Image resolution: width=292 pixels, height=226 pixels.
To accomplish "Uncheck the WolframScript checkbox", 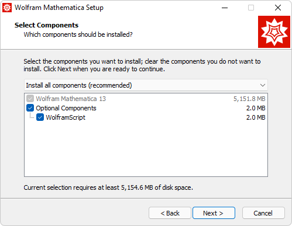I will pos(40,117).
